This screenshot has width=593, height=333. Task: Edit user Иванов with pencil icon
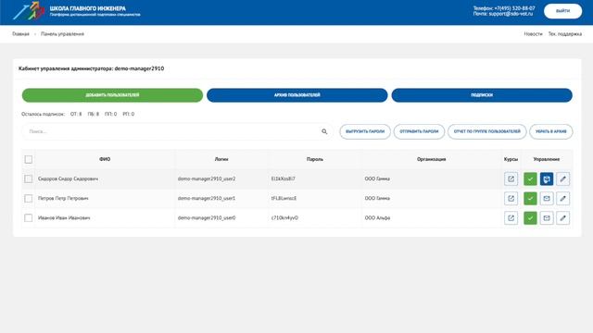point(562,218)
